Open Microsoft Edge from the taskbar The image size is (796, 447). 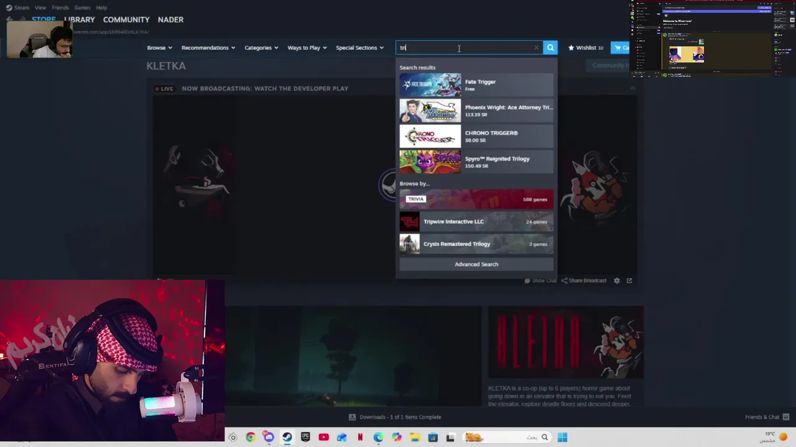(x=378, y=437)
